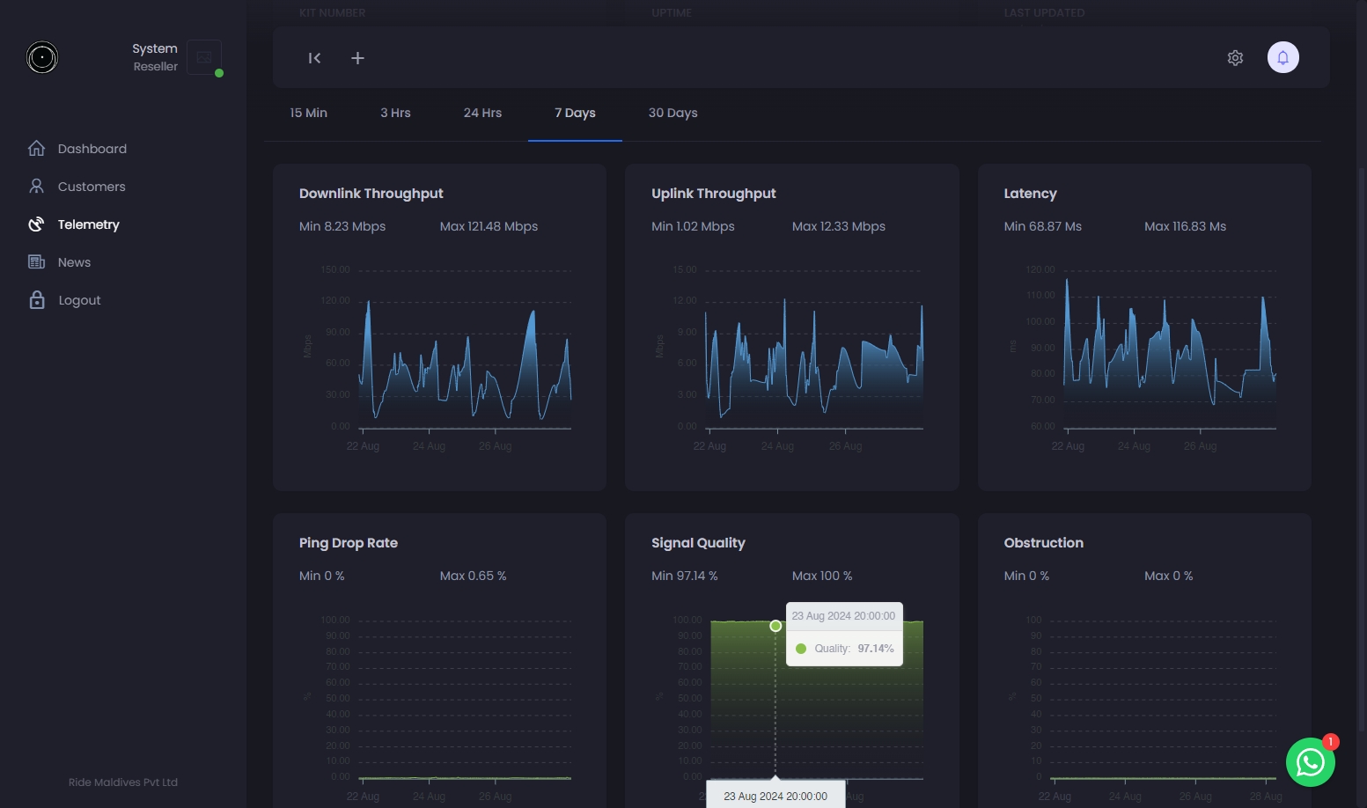Select the 7 Days tab

click(x=575, y=114)
